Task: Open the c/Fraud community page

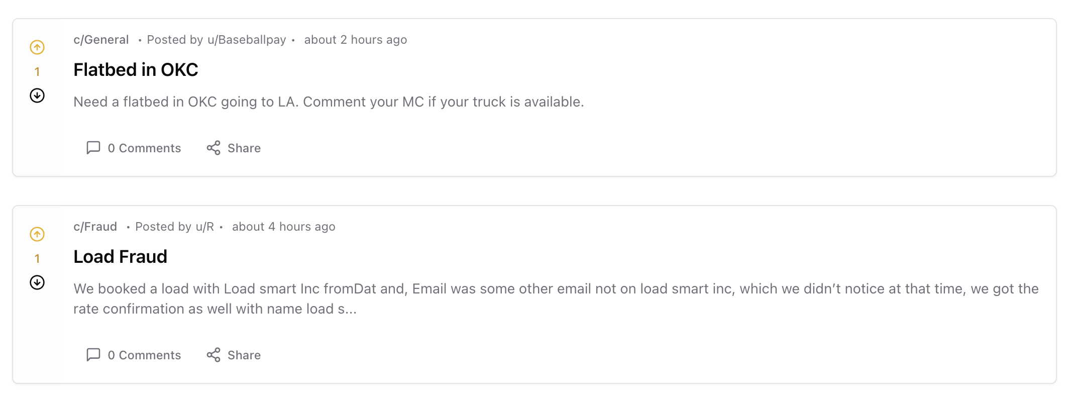Action: (x=95, y=227)
